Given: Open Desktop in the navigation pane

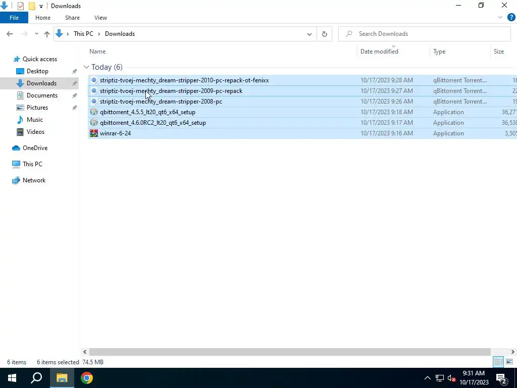Looking at the screenshot, I should 37,71.
